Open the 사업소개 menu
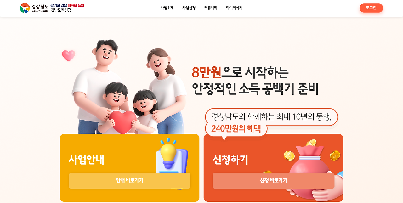Image resolution: width=403 pixels, height=203 pixels. coord(167,8)
